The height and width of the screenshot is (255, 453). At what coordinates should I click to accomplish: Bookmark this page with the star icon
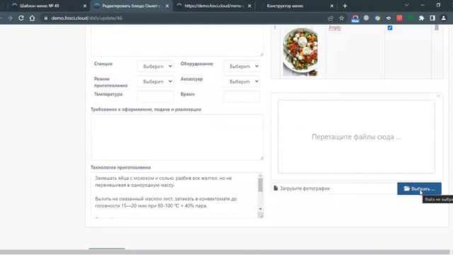[341, 18]
